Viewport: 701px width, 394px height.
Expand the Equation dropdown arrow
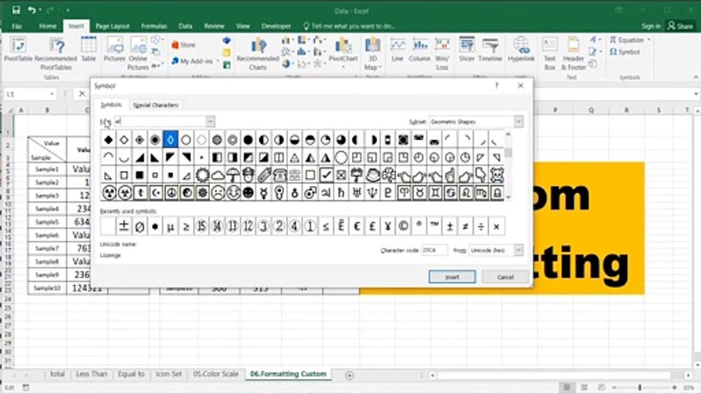649,40
